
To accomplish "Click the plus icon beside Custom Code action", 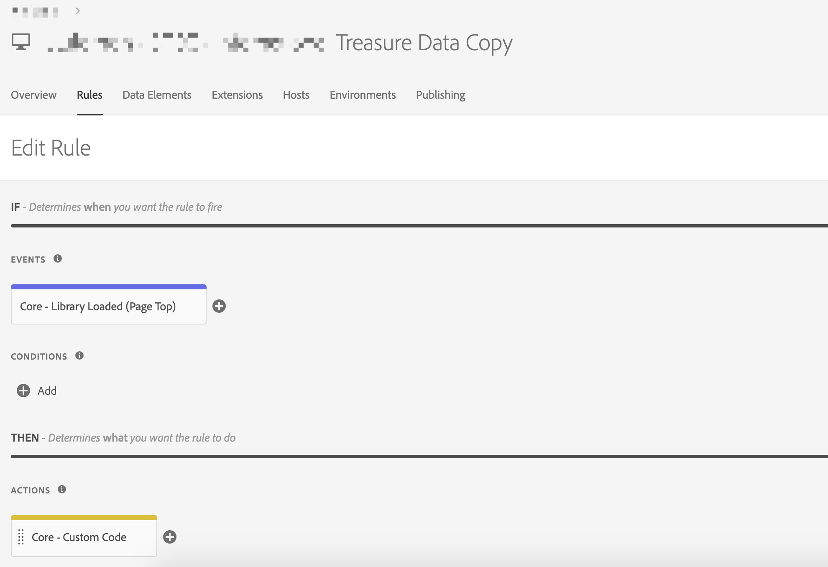I will click(x=170, y=537).
